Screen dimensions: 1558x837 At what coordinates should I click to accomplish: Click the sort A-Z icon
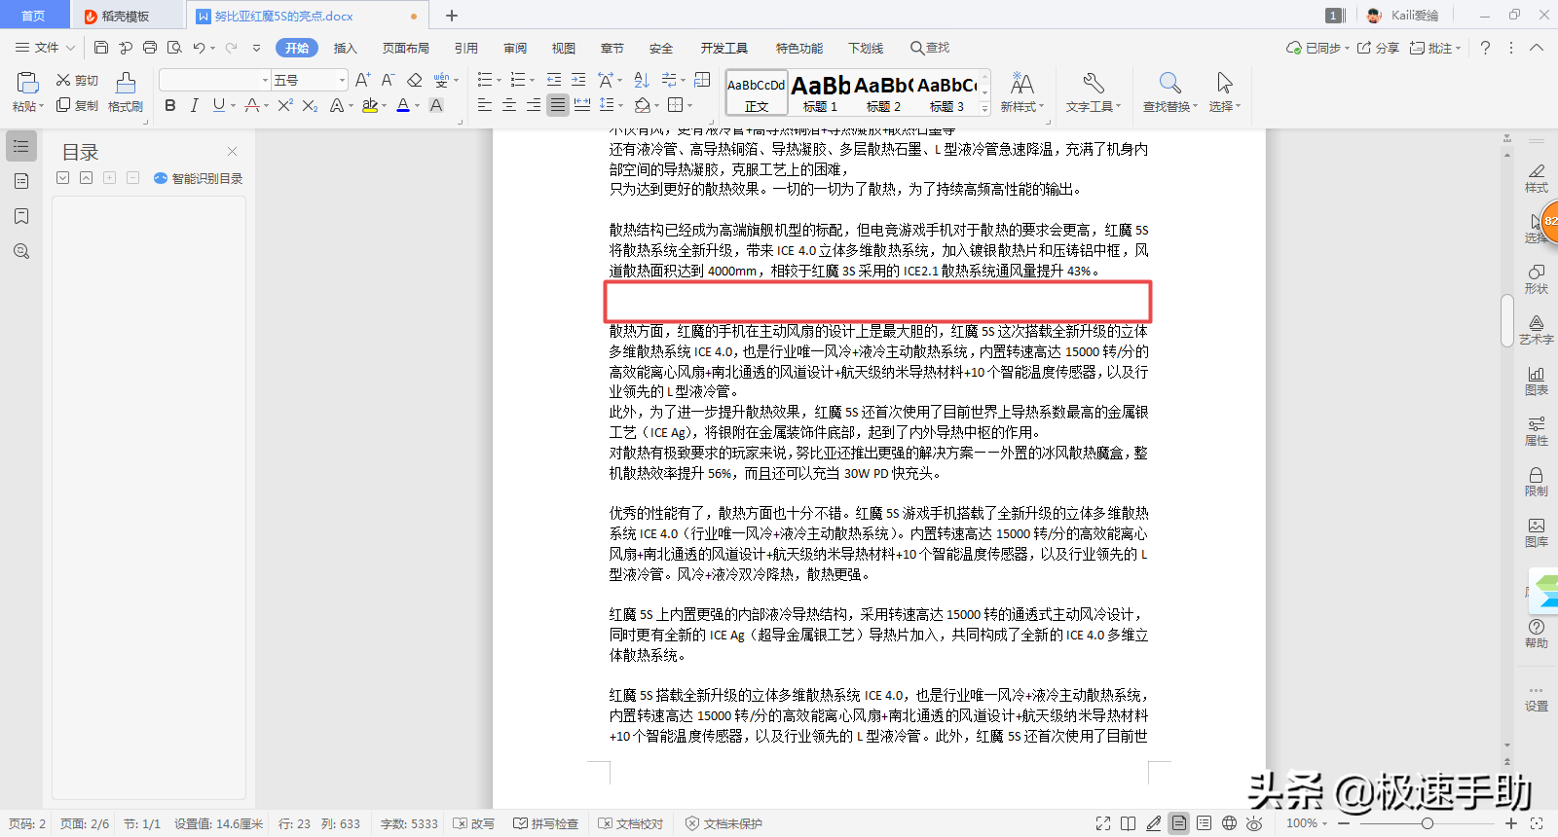point(641,80)
